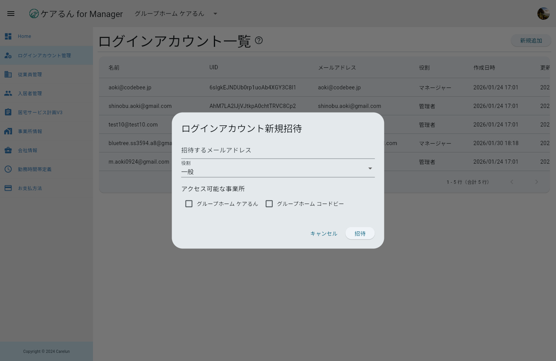Click the 招待するメールアドレス input field
This screenshot has width=556, height=361.
coord(278,151)
